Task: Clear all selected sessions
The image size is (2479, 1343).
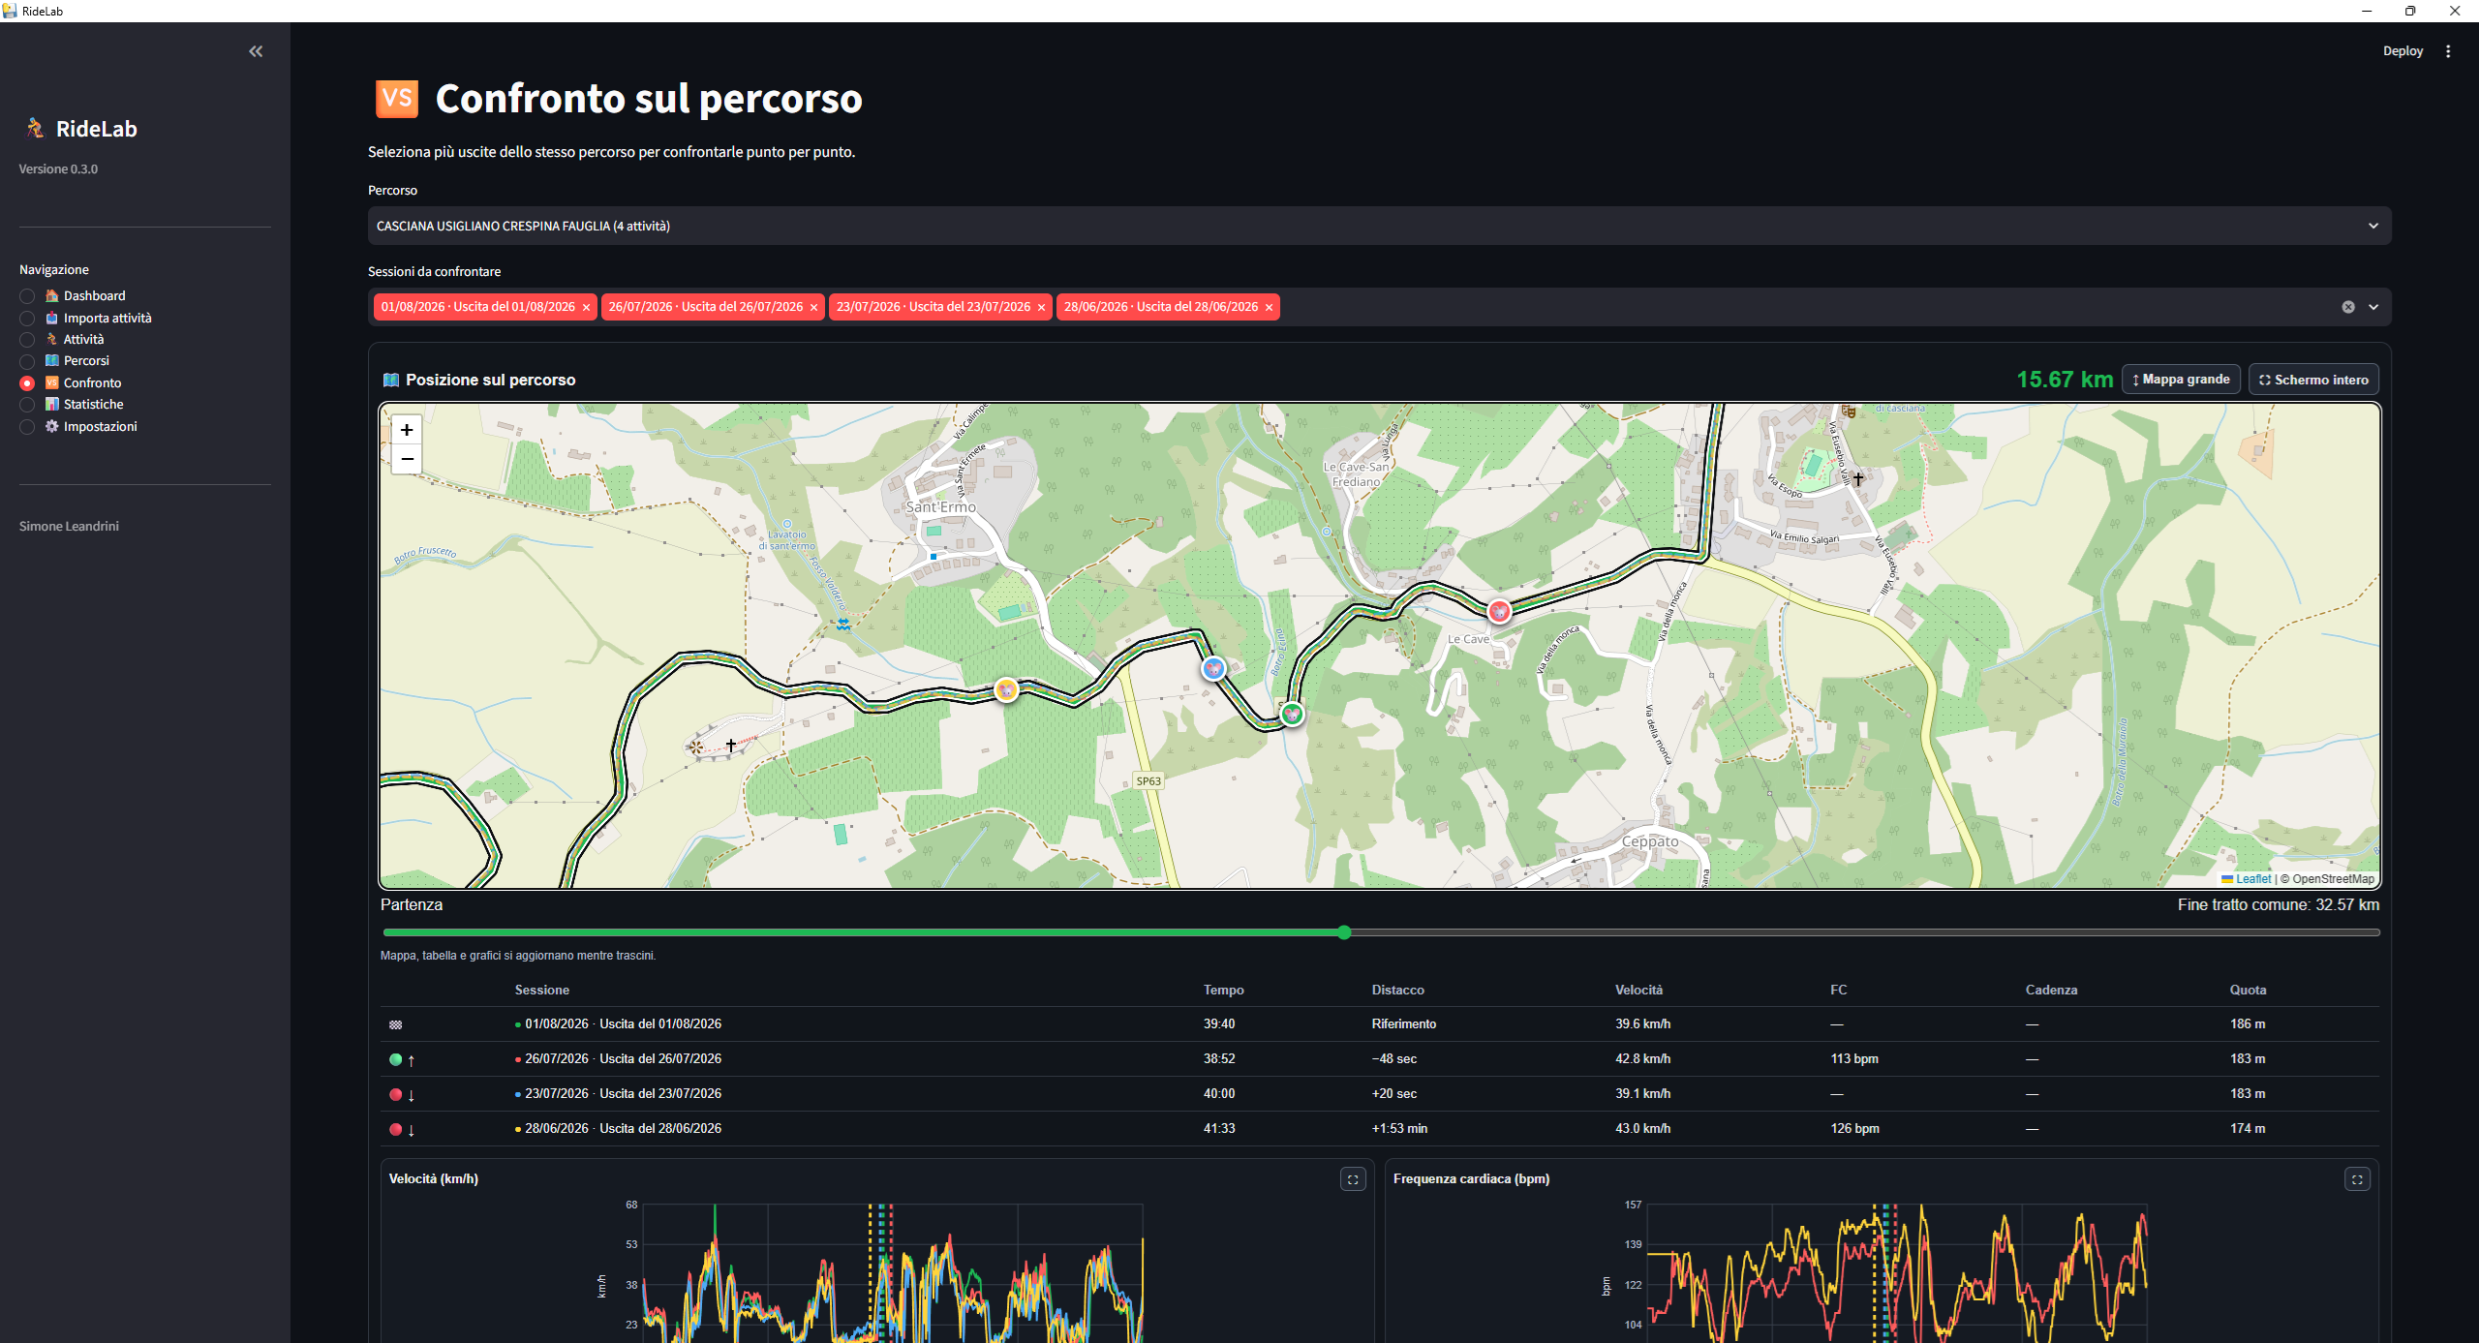Action: click(x=2348, y=307)
